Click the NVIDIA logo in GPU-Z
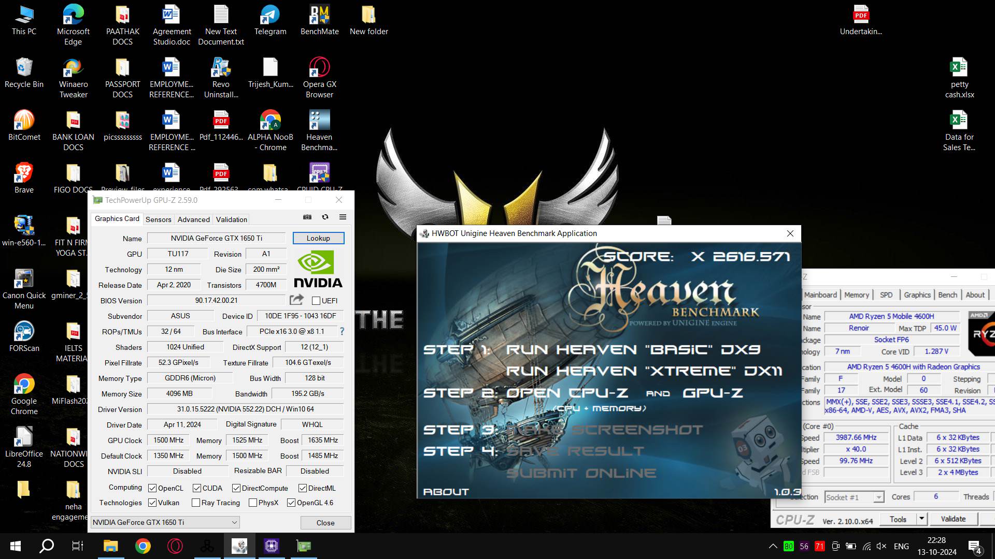Image resolution: width=995 pixels, height=559 pixels. point(318,269)
